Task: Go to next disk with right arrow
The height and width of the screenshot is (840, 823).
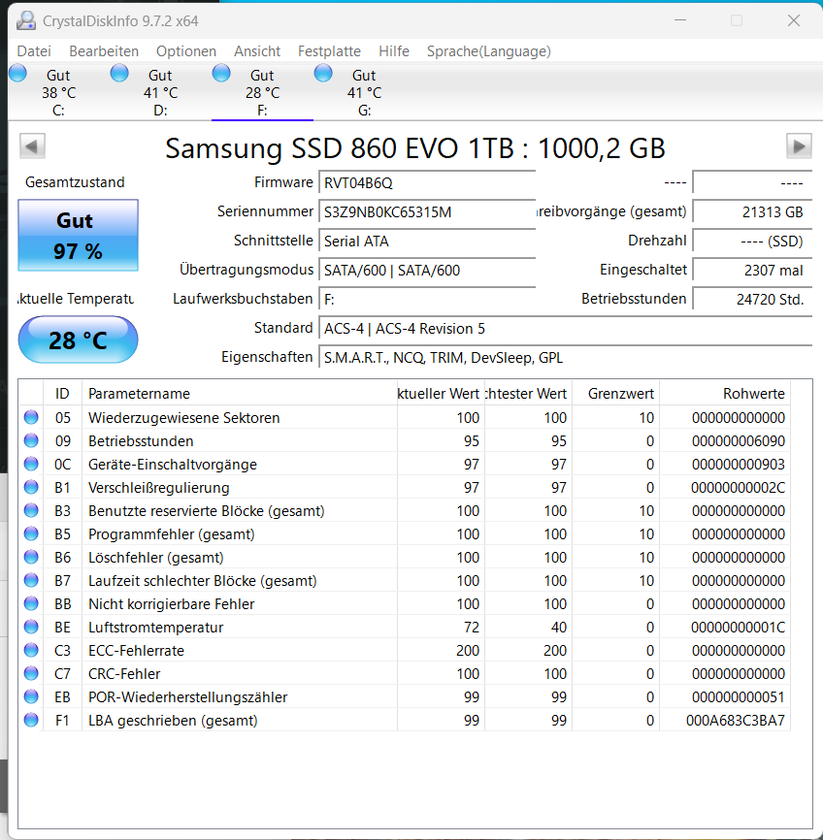Action: 799,146
